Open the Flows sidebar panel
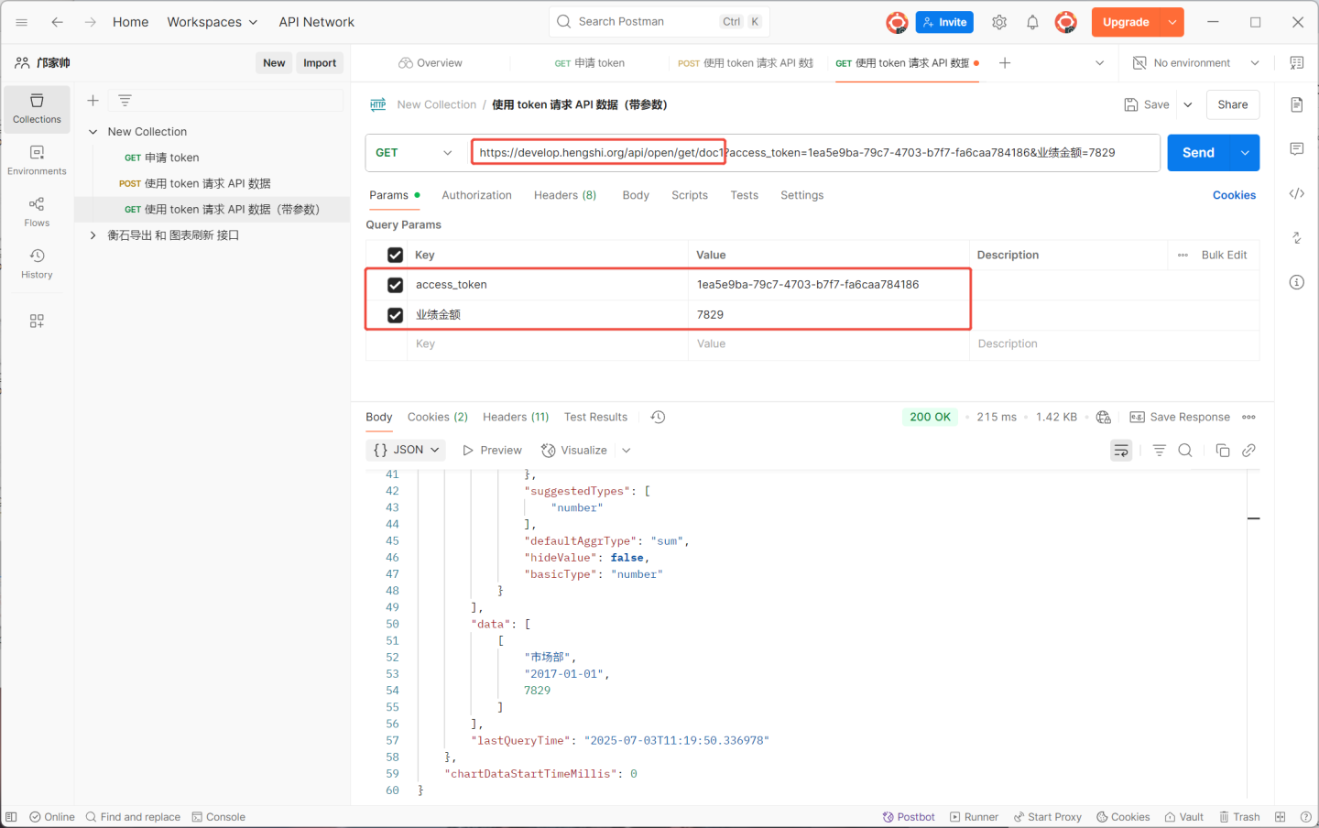Screen dimensions: 1319x828 [37, 211]
